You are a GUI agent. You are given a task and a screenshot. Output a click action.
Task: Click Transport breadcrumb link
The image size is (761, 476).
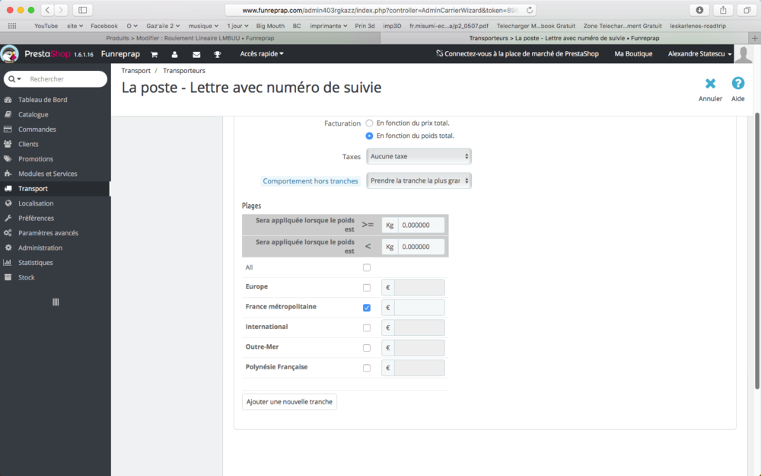pos(136,71)
